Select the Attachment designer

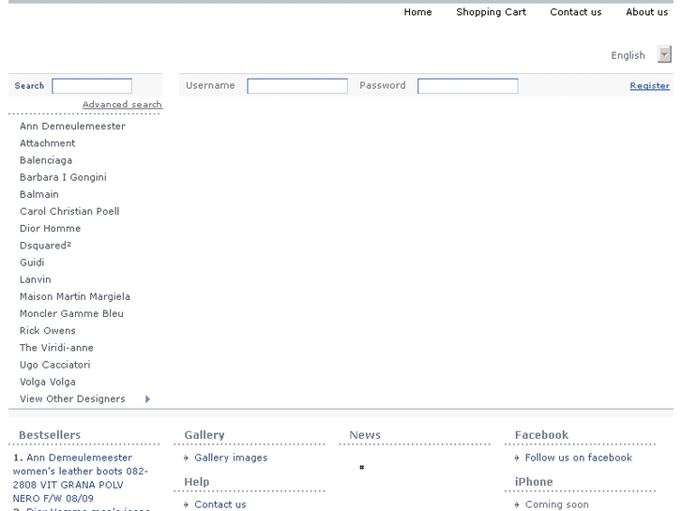coord(48,143)
